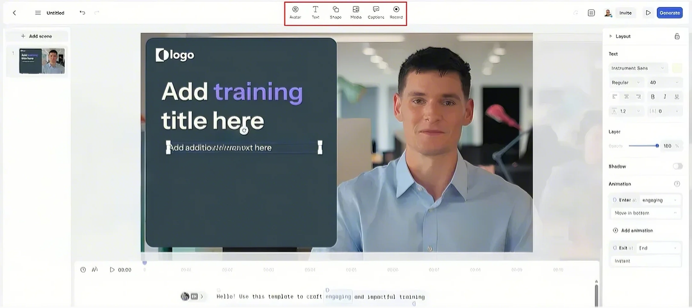This screenshot has width=692, height=308.
Task: Open the Animation help icon
Action: coord(677,184)
